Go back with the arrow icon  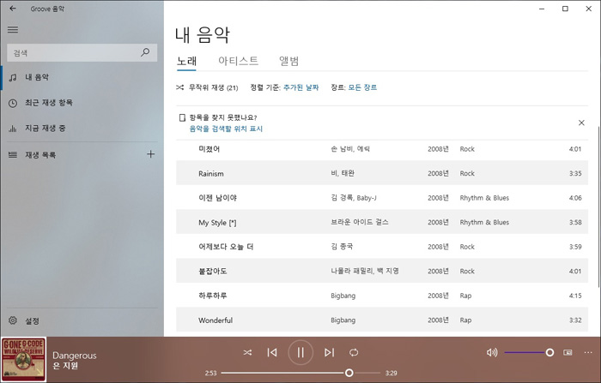(13, 9)
